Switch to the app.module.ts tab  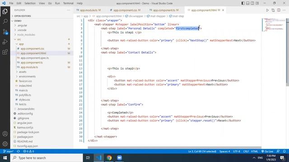click(89, 10)
